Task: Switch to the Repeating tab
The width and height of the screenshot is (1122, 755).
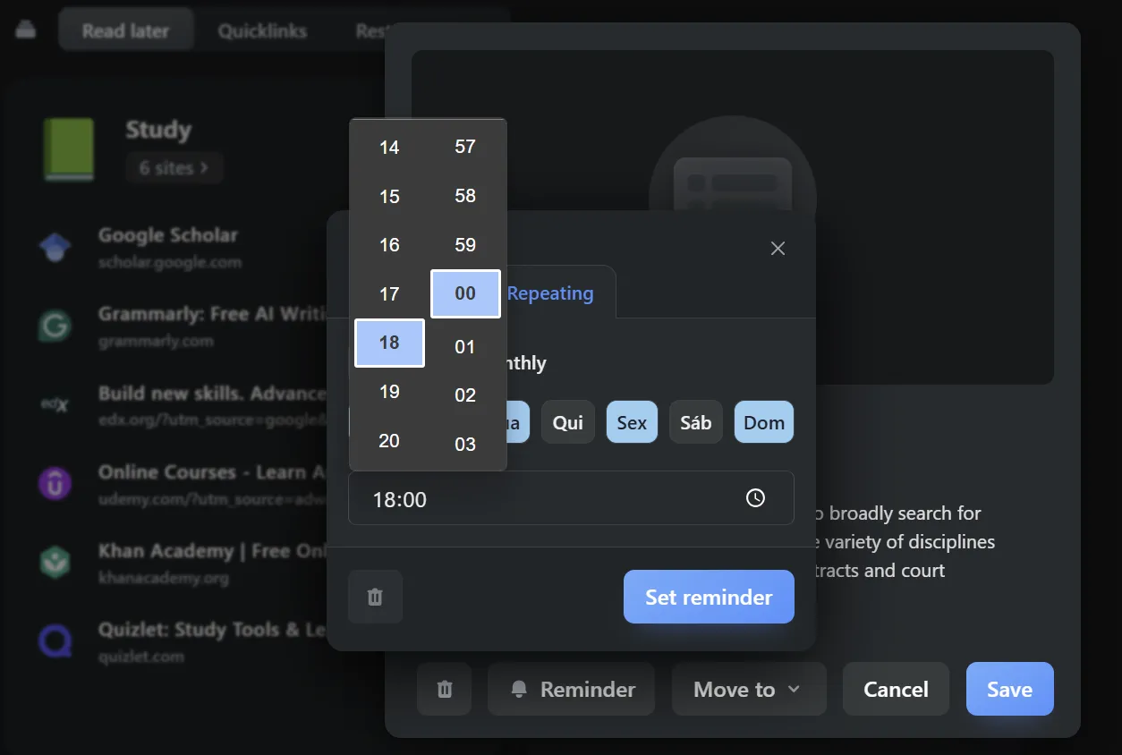Action: click(550, 293)
